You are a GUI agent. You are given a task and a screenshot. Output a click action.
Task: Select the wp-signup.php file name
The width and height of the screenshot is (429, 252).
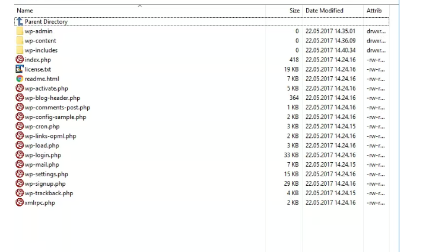tap(45, 184)
